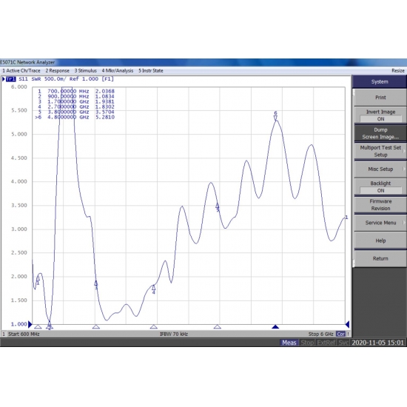Open the 2 Response menu

pyautogui.click(x=58, y=70)
